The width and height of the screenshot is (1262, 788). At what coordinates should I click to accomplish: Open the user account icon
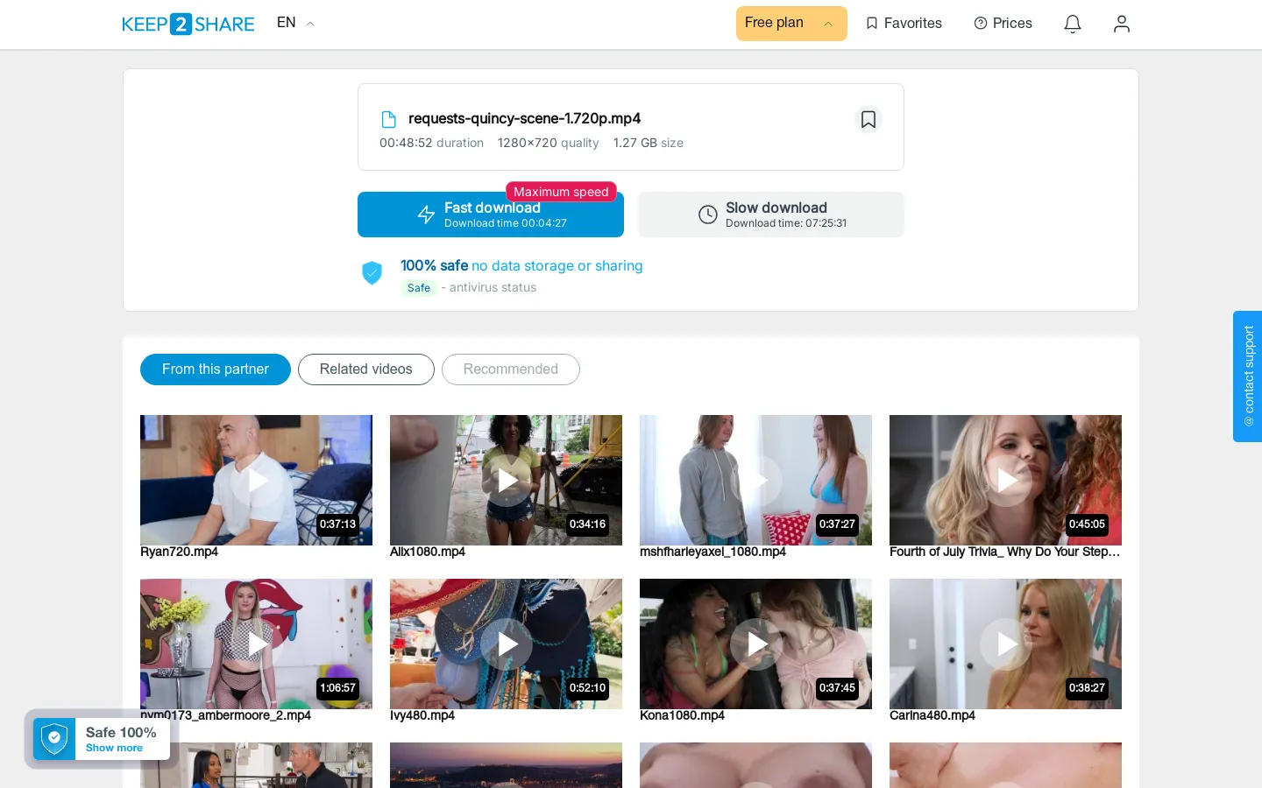click(x=1122, y=24)
